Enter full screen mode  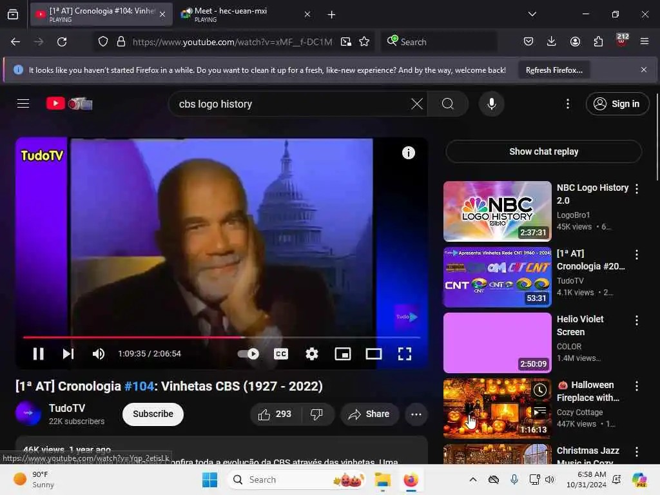click(x=405, y=354)
